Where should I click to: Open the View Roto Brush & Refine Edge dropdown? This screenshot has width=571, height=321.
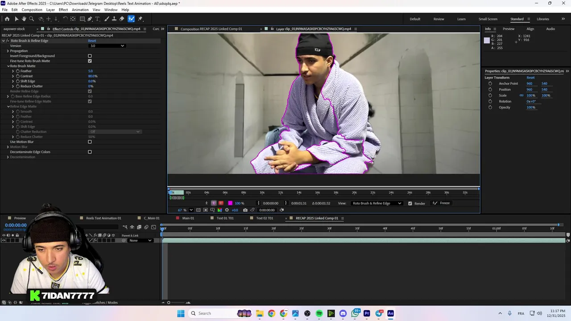(377, 203)
